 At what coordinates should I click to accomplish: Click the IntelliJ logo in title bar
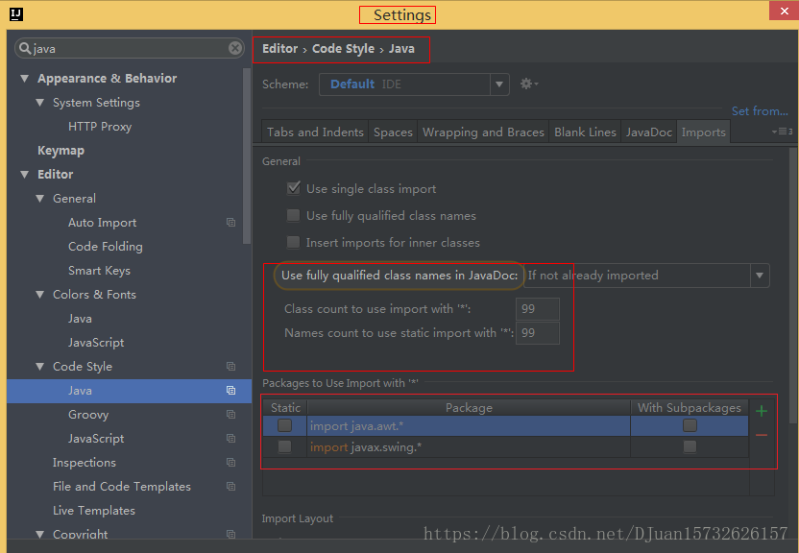[x=16, y=14]
